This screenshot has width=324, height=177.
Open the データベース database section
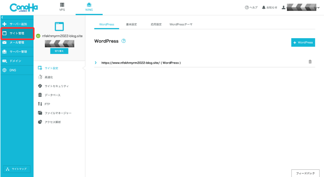(52, 95)
